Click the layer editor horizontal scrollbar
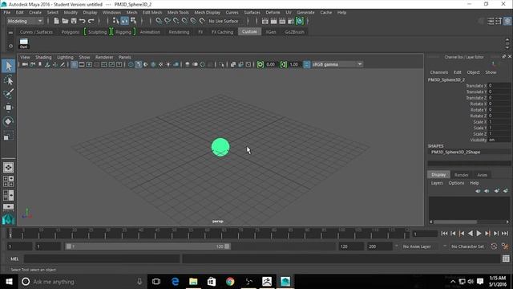 [x=455, y=222]
